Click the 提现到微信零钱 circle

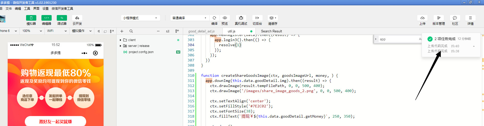tap(84, 98)
